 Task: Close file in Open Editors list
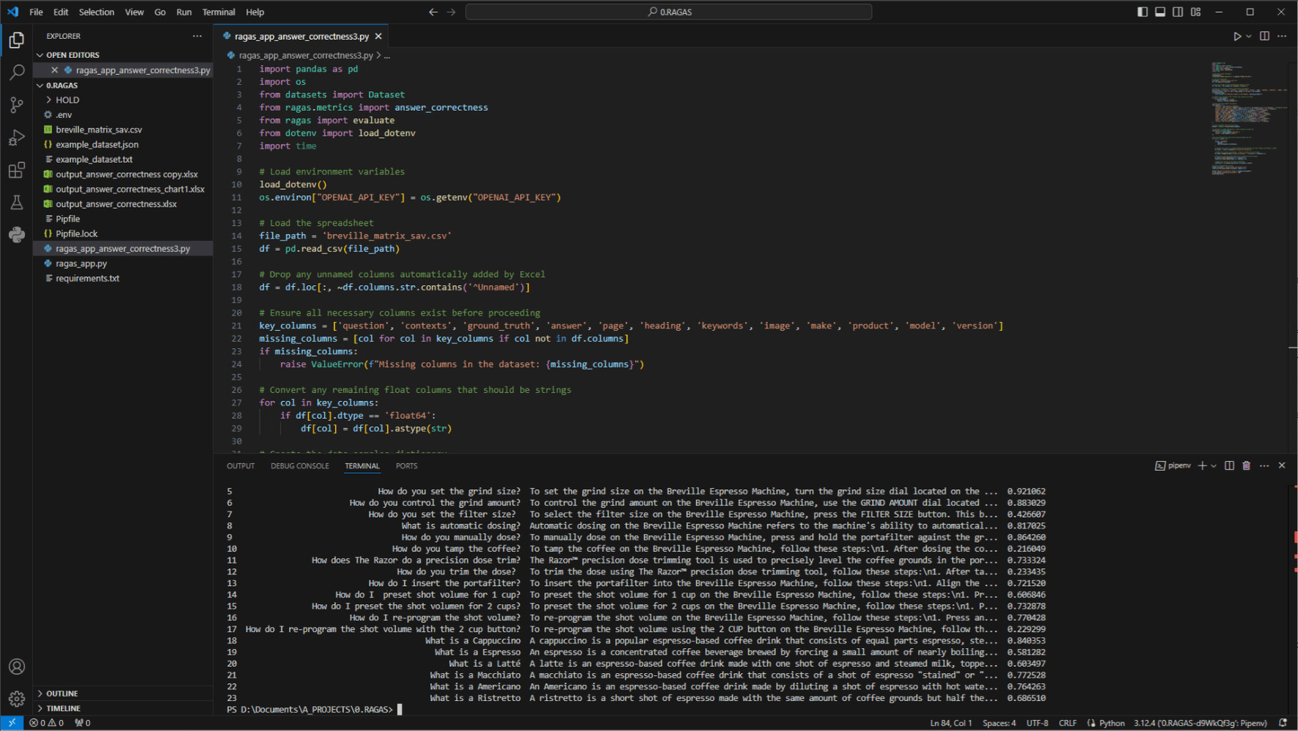click(x=54, y=70)
